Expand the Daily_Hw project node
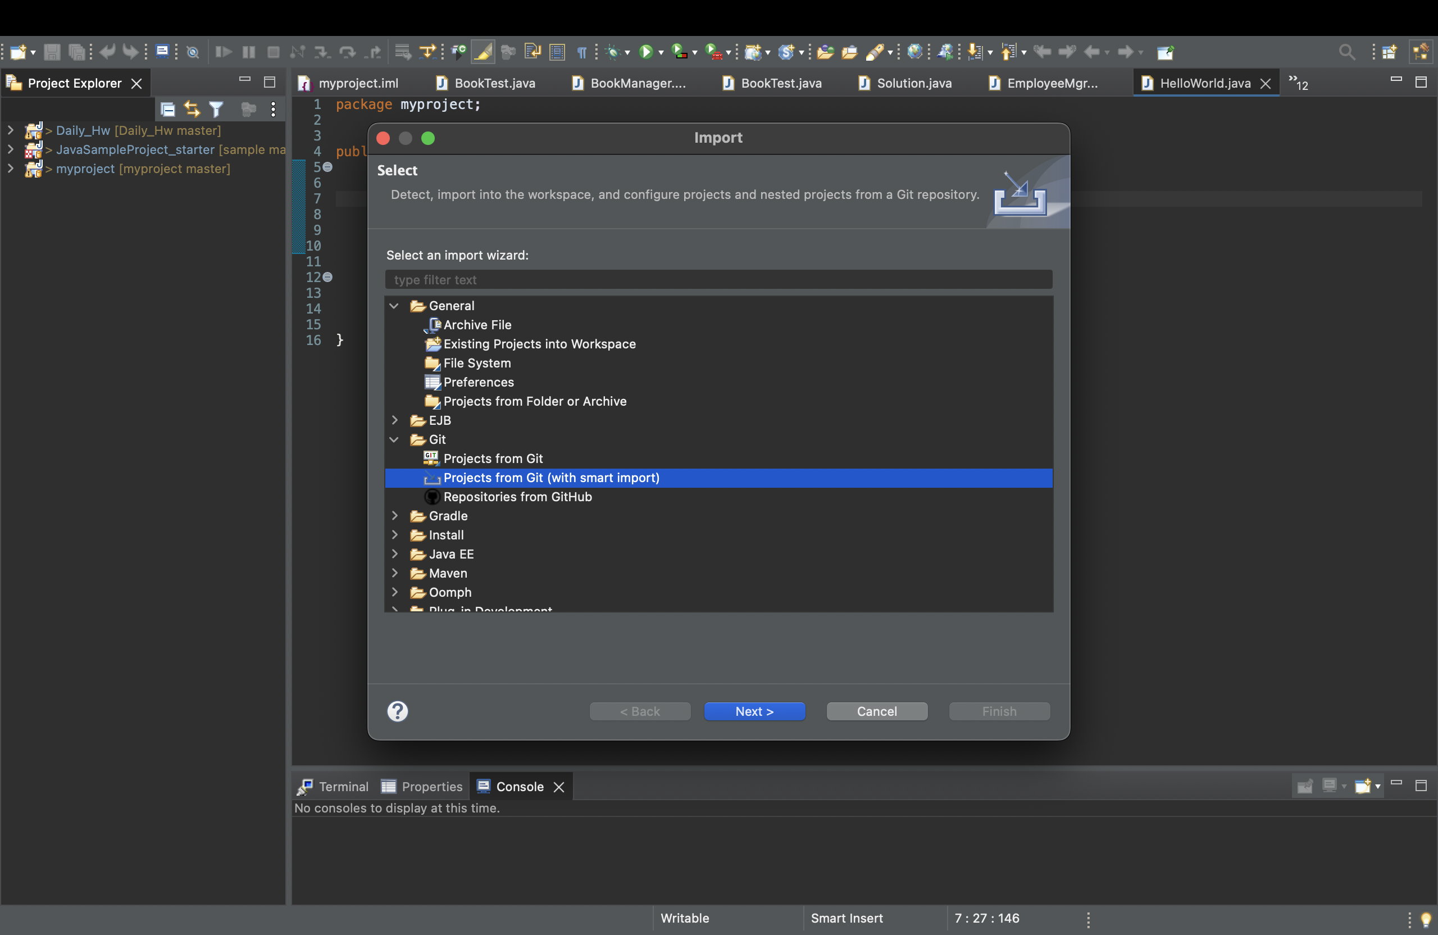The height and width of the screenshot is (935, 1438). point(10,130)
